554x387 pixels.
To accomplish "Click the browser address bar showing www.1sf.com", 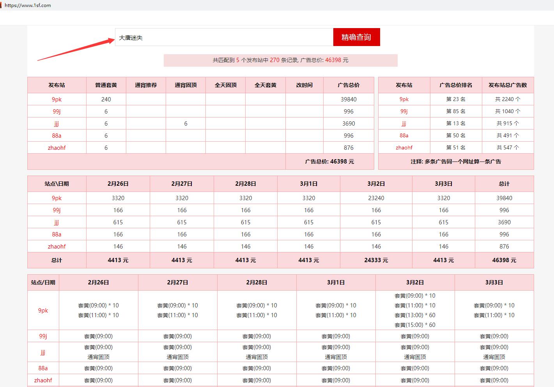I will 30,5.
